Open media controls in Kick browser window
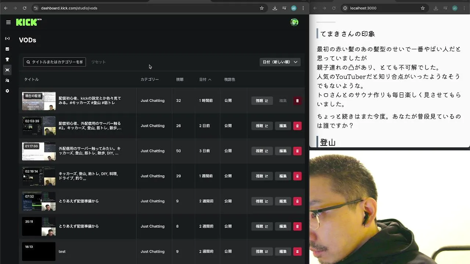This screenshot has height=264, width=470. (x=284, y=8)
